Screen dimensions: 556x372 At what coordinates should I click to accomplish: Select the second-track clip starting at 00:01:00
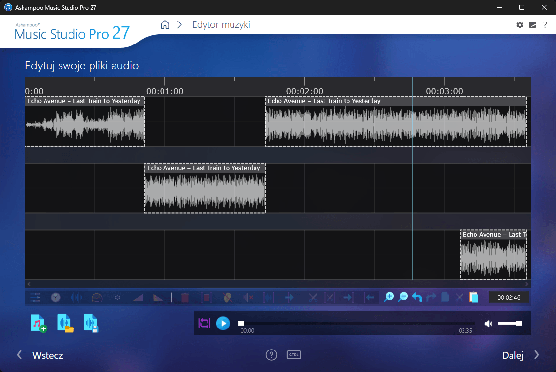coord(205,188)
